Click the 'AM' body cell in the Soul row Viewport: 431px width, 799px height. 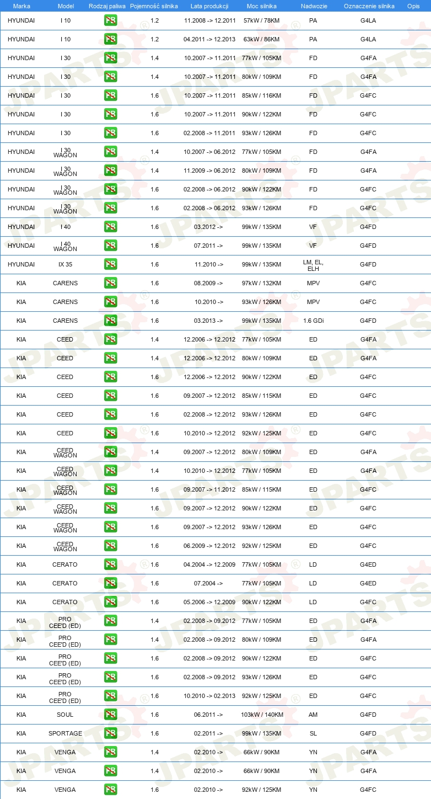tap(313, 715)
